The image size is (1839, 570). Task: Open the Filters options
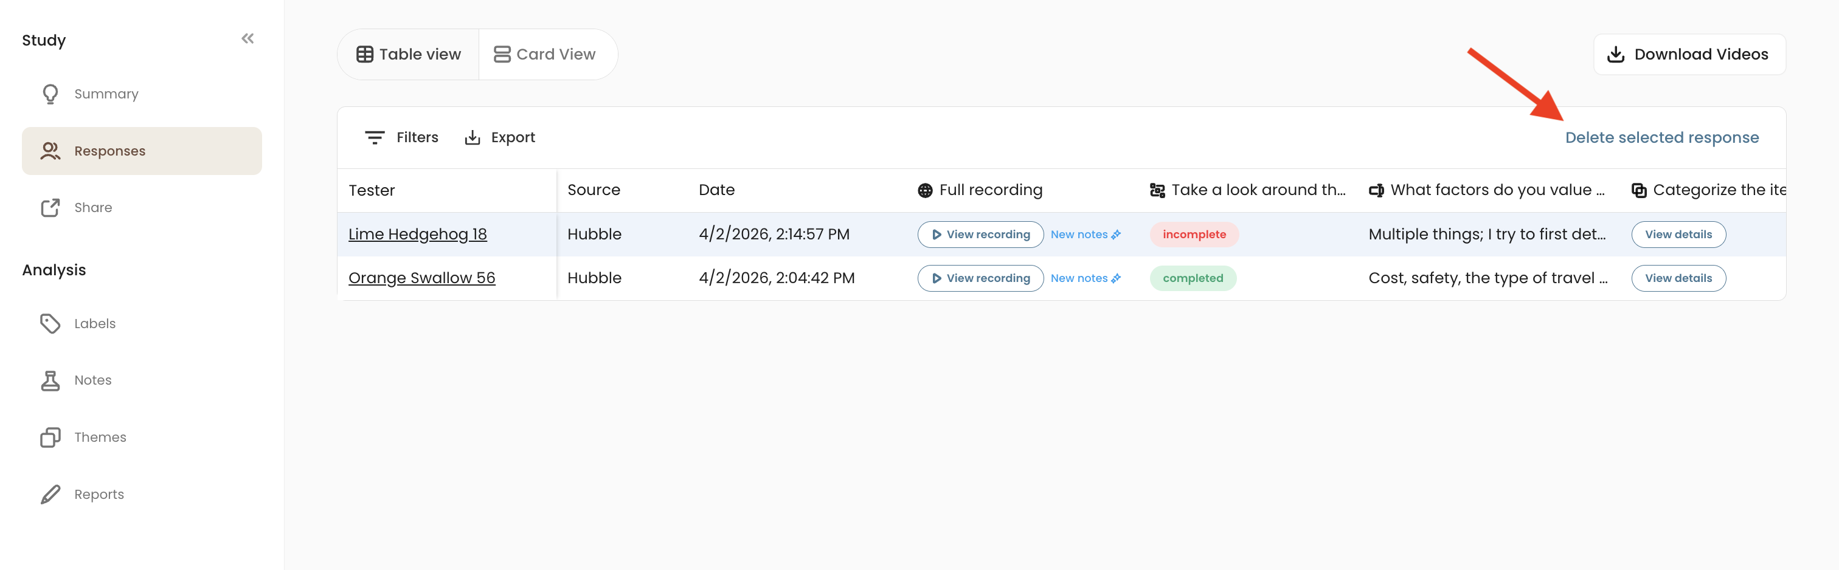coord(401,137)
